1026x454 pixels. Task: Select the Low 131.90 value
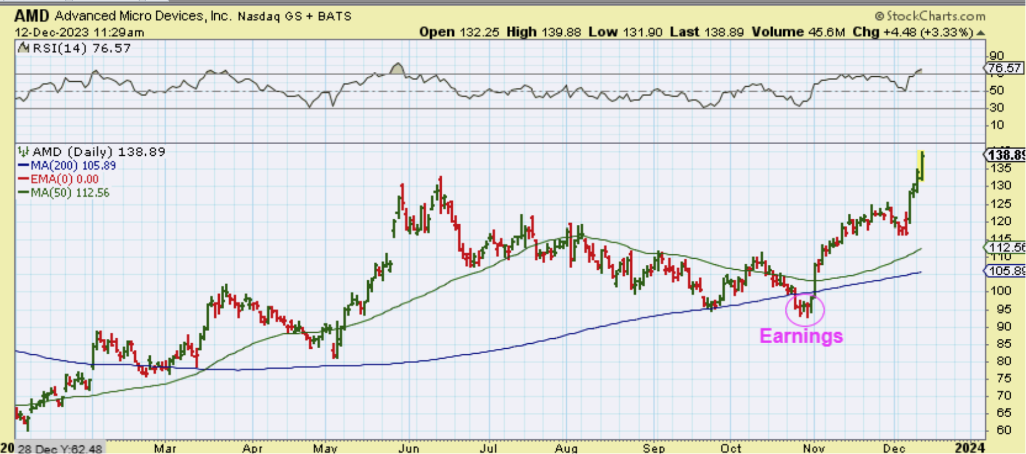[x=626, y=32]
